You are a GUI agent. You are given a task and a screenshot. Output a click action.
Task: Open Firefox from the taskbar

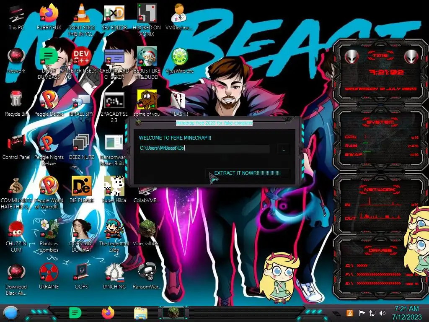point(108,313)
